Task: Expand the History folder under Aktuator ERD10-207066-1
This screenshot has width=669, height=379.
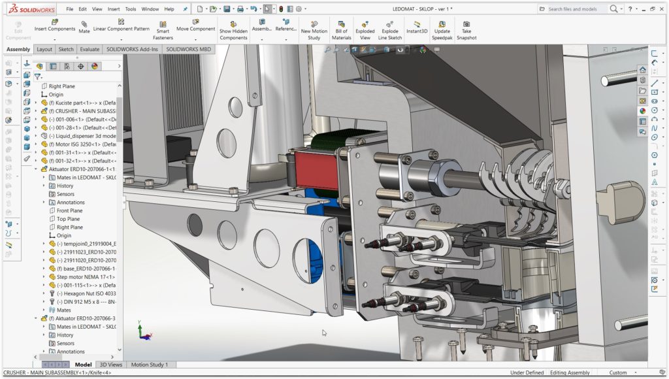Action: [x=44, y=186]
